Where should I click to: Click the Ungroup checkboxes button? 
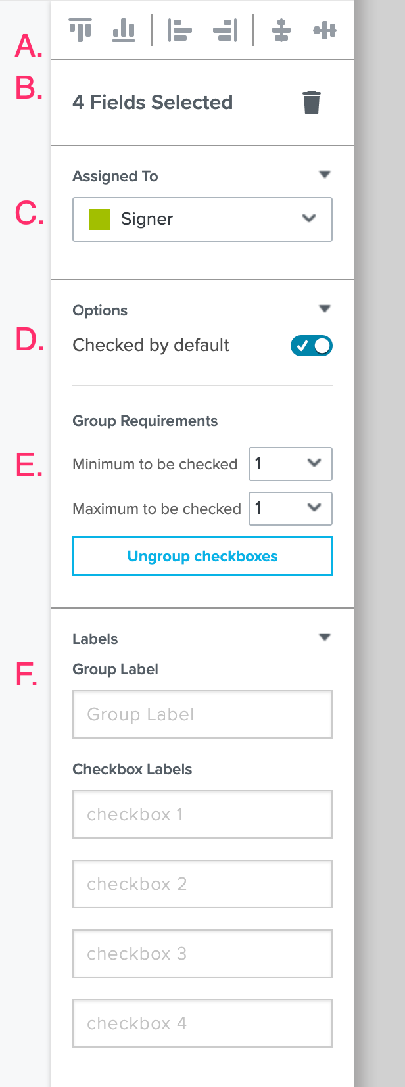tap(202, 555)
